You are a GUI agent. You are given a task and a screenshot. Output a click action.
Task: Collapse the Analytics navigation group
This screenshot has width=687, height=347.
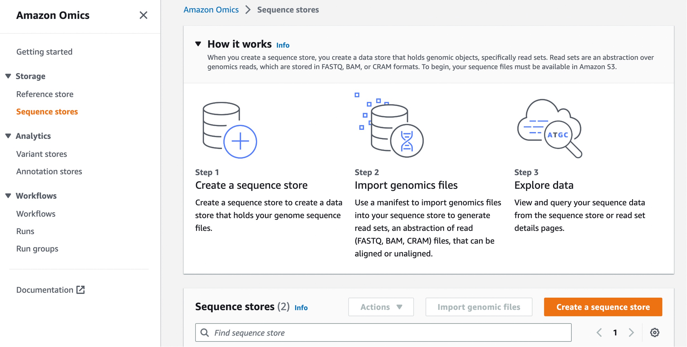coord(8,136)
